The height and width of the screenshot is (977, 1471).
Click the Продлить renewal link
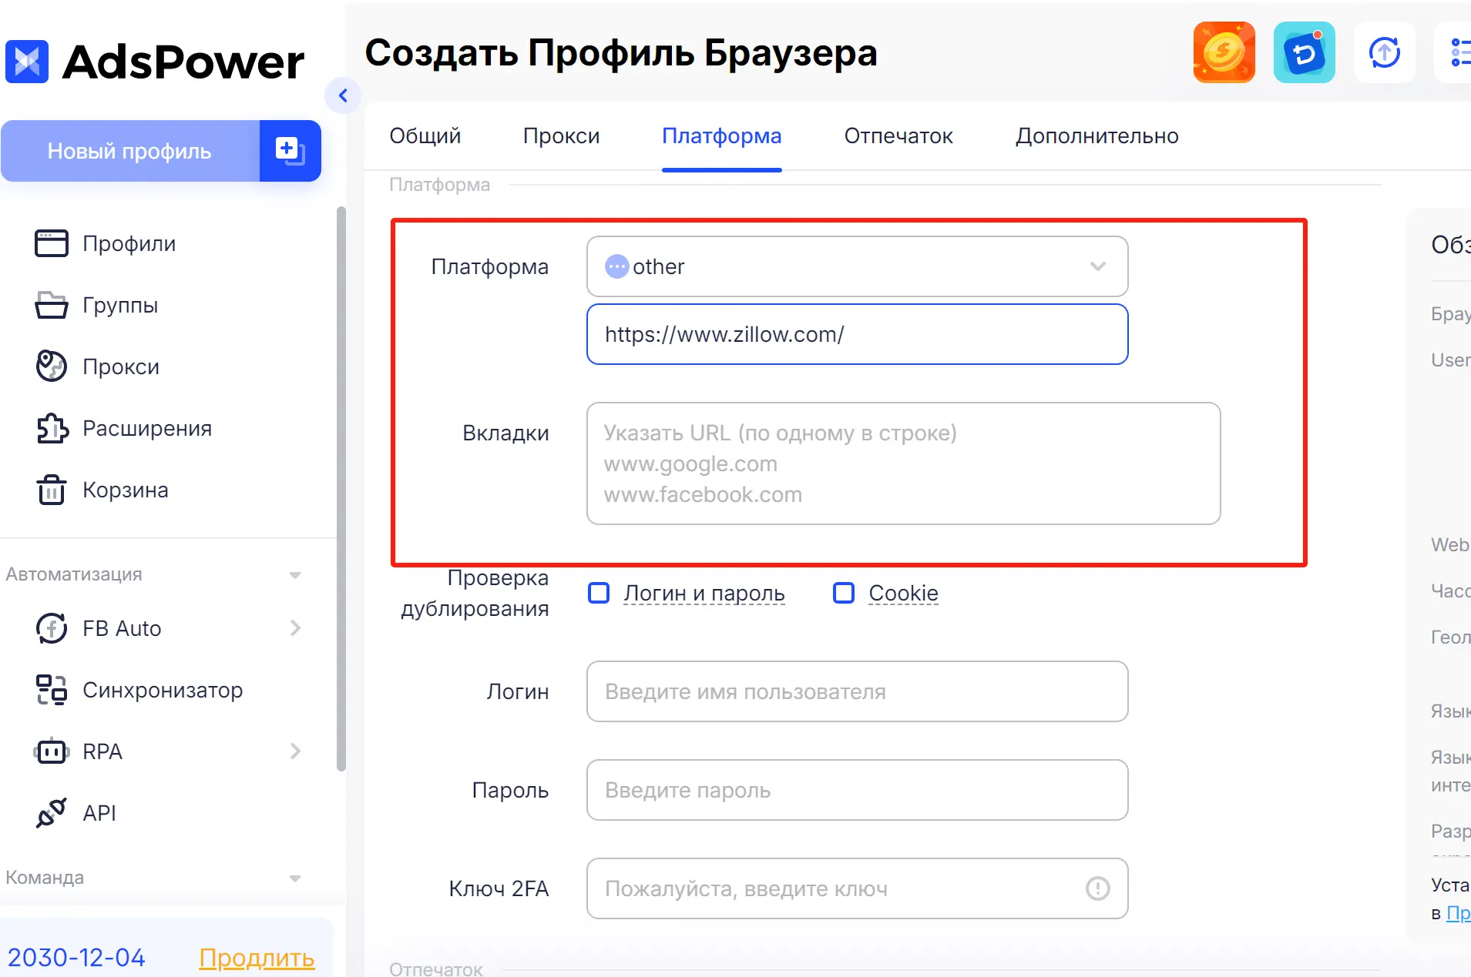coord(257,958)
